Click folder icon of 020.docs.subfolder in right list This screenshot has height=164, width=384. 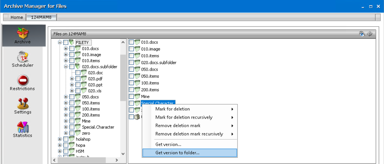pyautogui.click(x=137, y=63)
